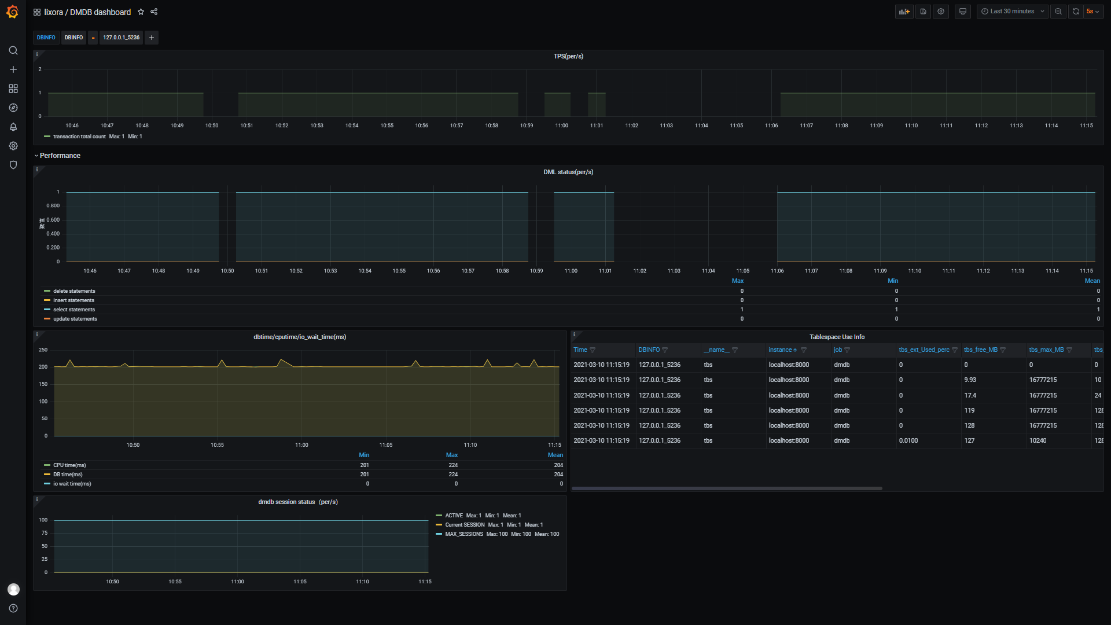1111x625 pixels.
Task: Click the instance column header in the tablespace table
Action: point(780,350)
